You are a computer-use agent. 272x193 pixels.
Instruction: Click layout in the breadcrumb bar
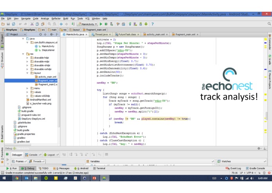[x=75, y=30]
